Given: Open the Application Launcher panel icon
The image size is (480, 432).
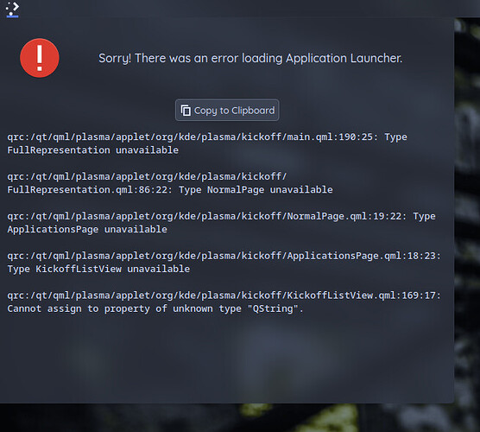Looking at the screenshot, I should tap(12, 9).
